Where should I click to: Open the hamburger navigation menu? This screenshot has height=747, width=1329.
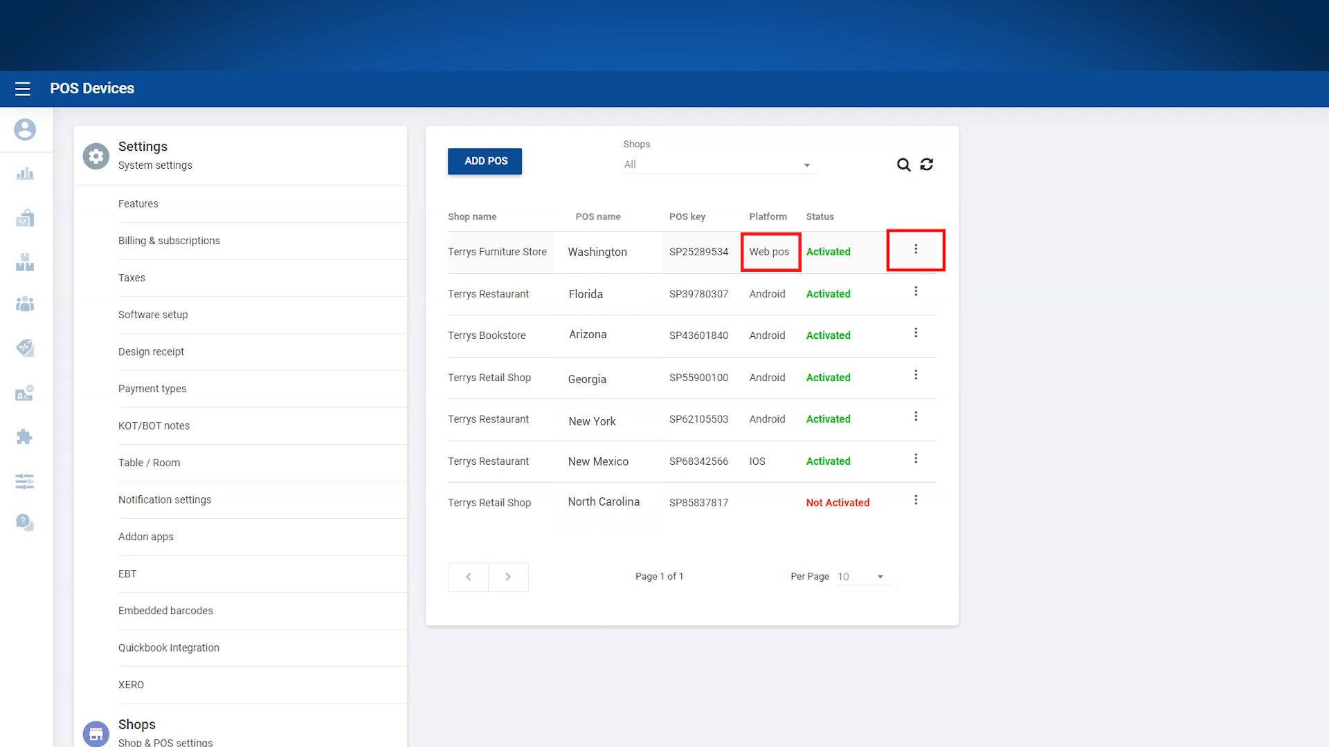[x=23, y=89]
